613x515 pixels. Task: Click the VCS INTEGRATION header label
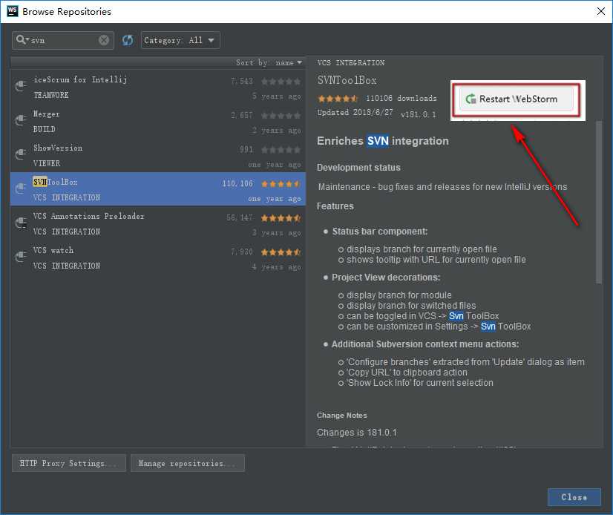point(351,63)
